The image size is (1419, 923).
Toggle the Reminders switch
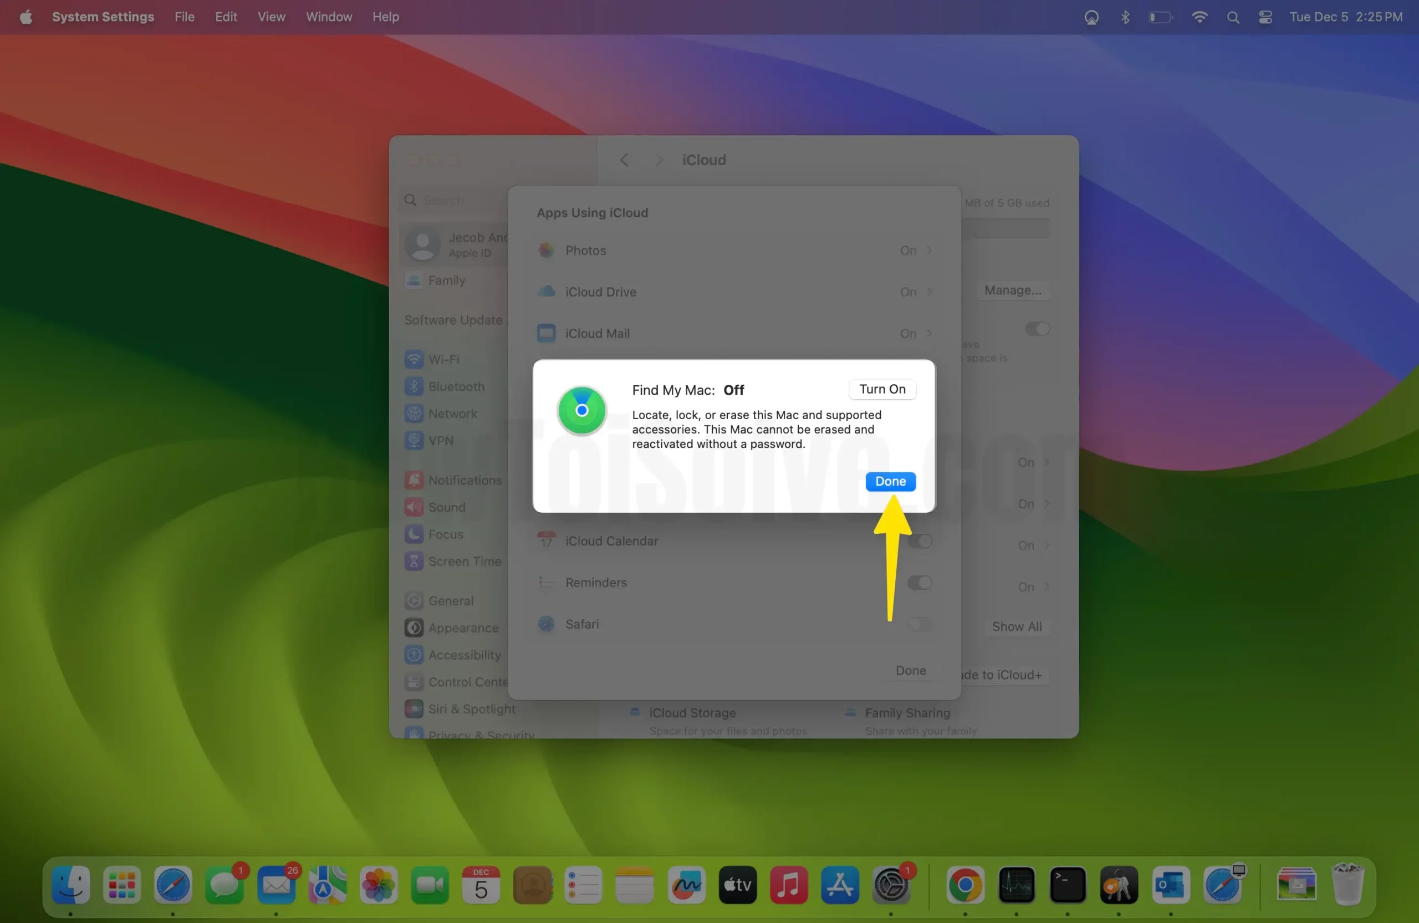920,583
